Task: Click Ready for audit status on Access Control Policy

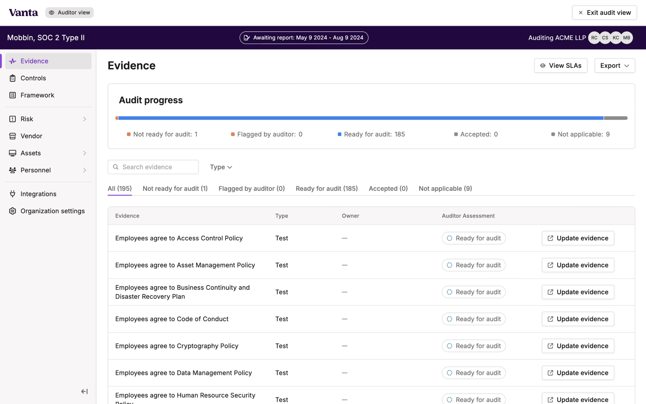Action: click(x=473, y=238)
